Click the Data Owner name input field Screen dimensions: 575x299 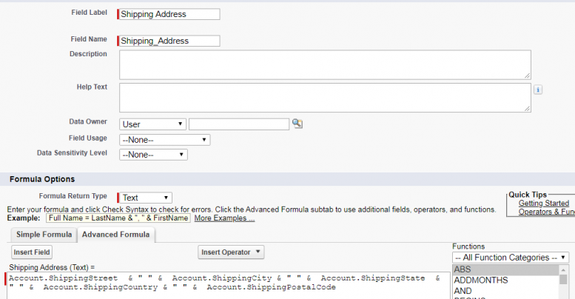point(239,124)
